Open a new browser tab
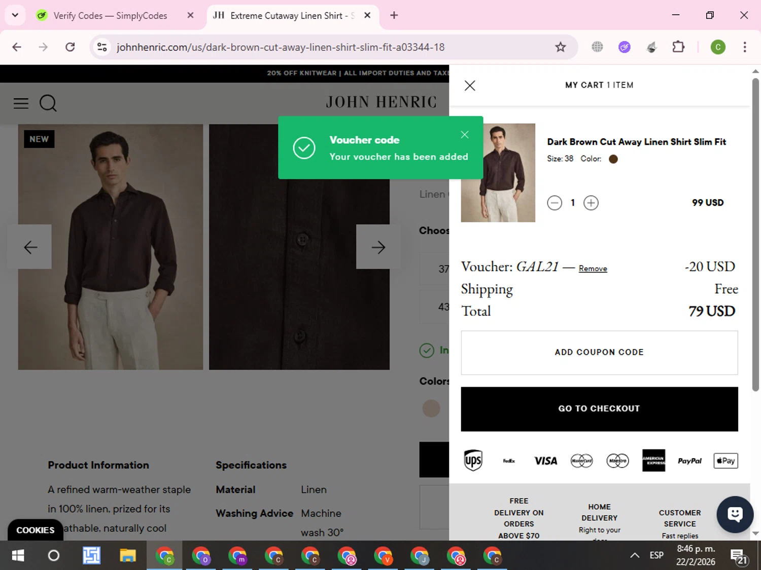The width and height of the screenshot is (761, 570). click(x=394, y=15)
